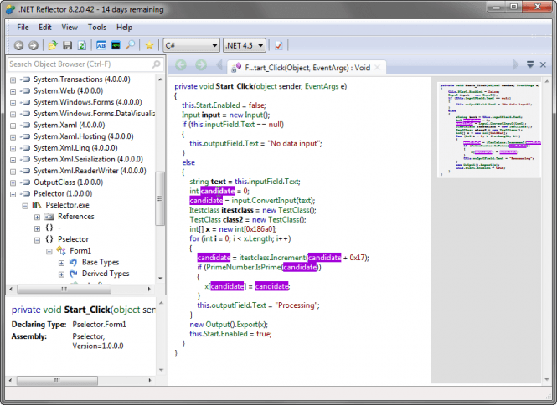
Task: Open the C# language dropdown
Action: (191, 45)
